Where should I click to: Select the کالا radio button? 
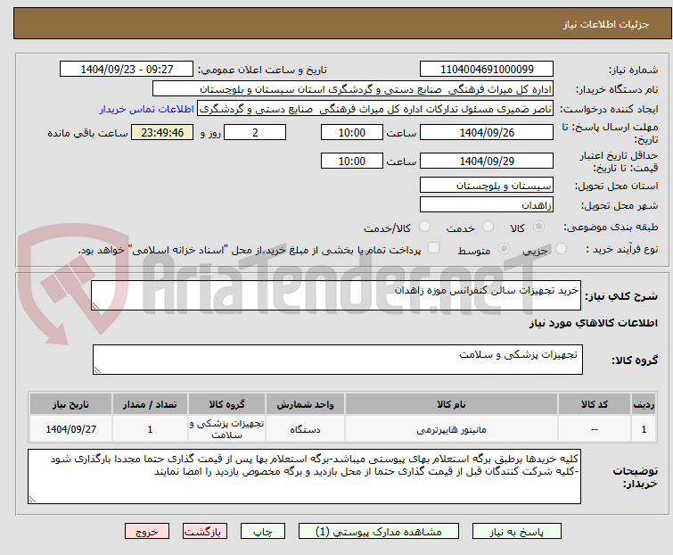tap(538, 226)
